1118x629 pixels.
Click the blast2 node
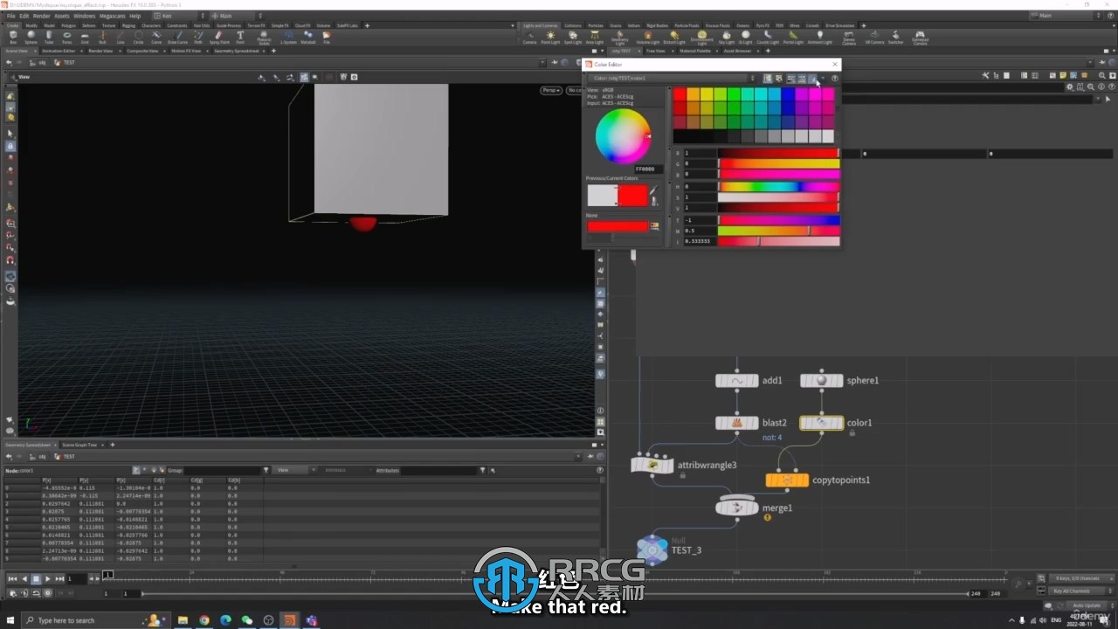pyautogui.click(x=736, y=423)
